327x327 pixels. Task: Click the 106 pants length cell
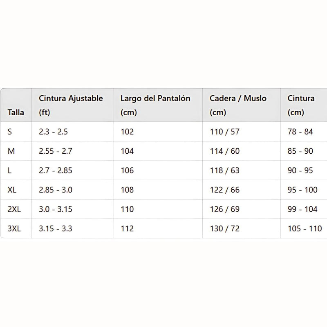(127, 170)
